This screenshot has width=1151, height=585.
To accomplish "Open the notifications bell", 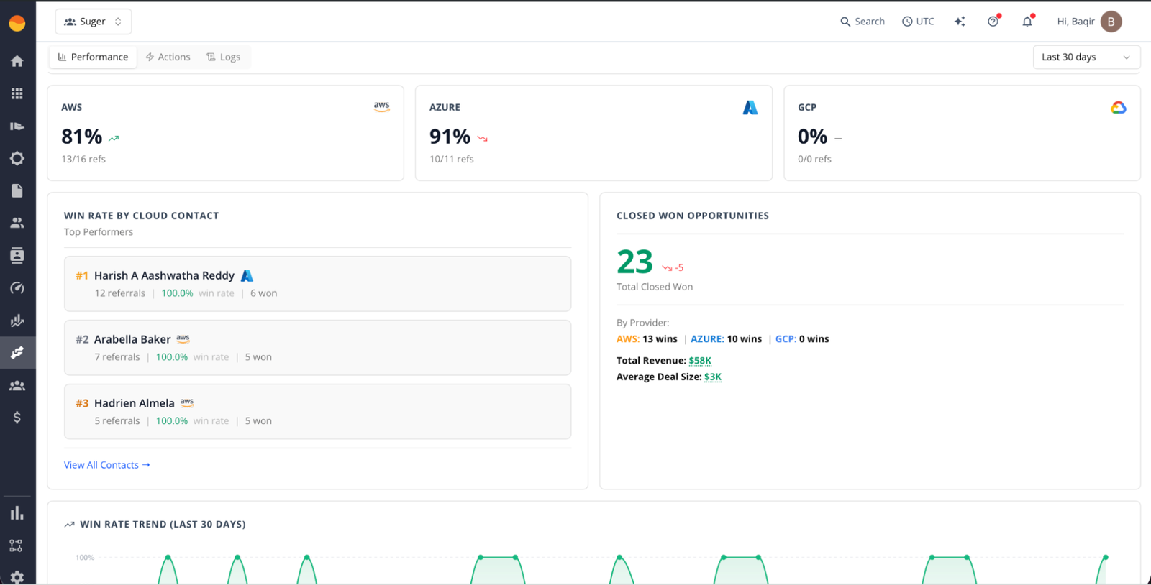I will [1027, 22].
